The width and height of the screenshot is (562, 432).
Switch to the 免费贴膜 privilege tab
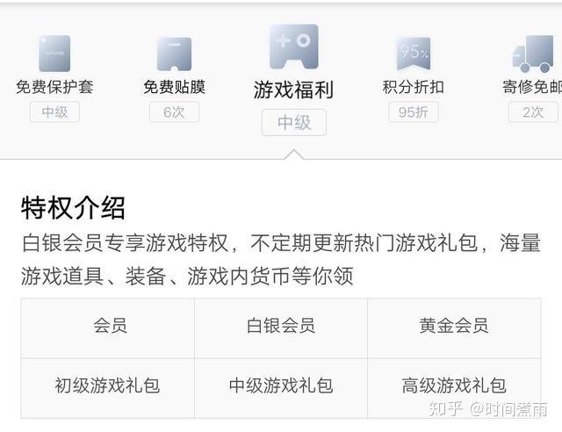(x=174, y=87)
